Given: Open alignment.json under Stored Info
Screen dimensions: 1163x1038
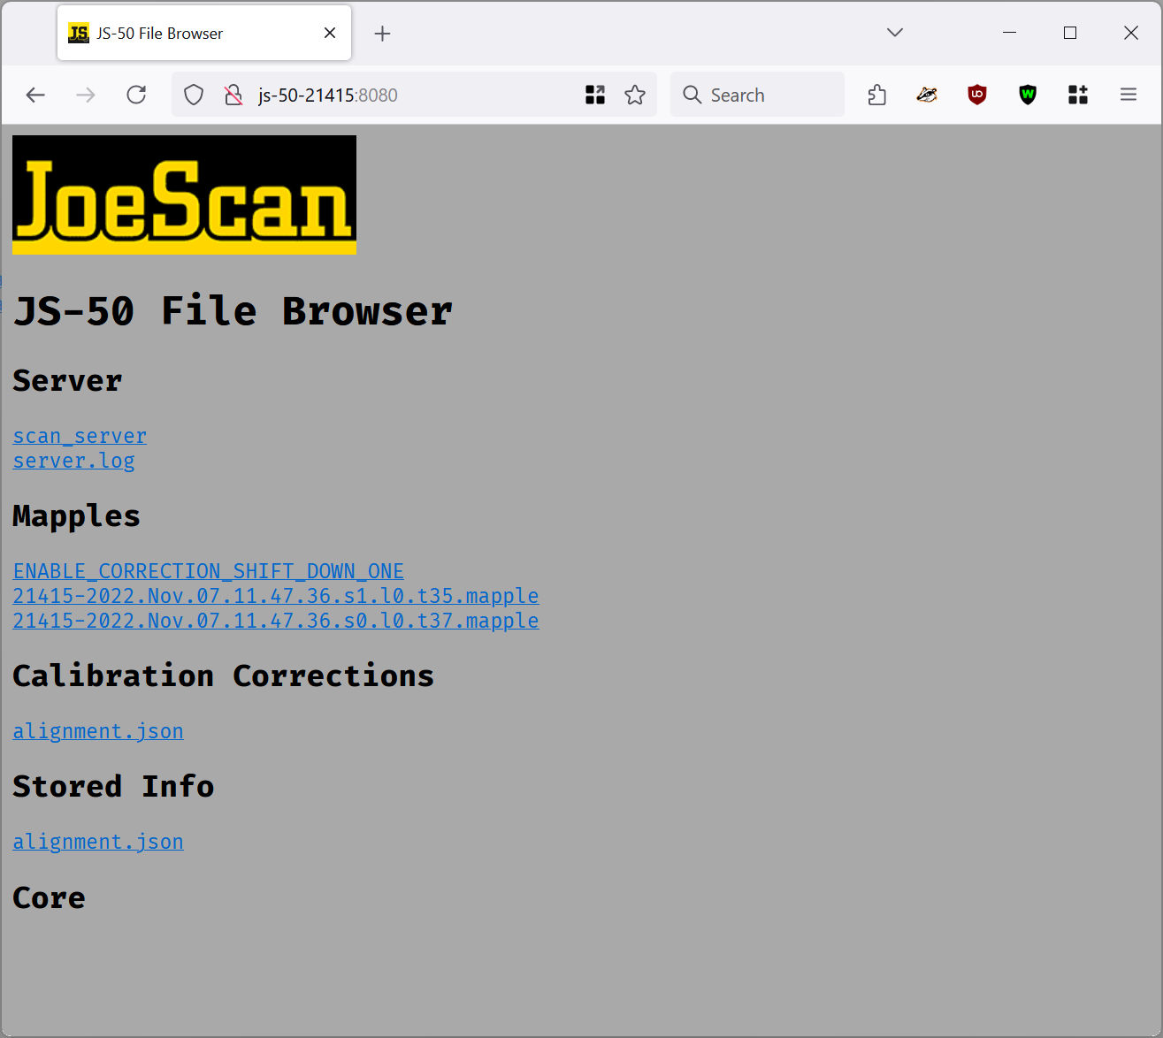Looking at the screenshot, I should point(98,842).
